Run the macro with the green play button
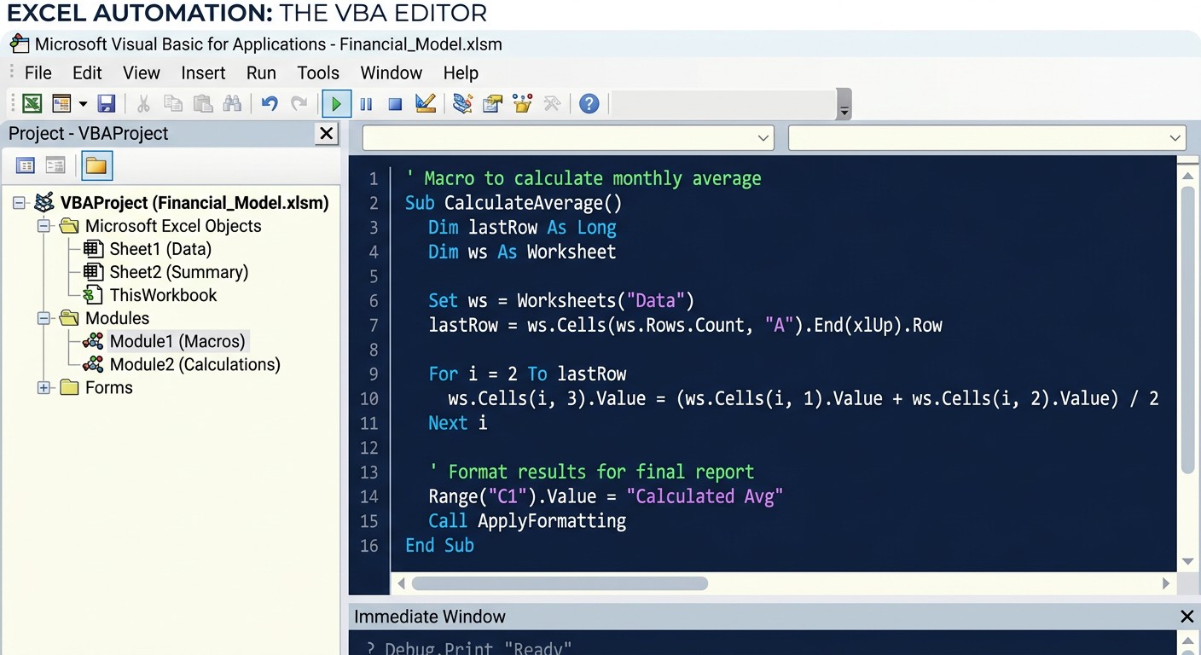Image resolution: width=1201 pixels, height=655 pixels. click(336, 104)
